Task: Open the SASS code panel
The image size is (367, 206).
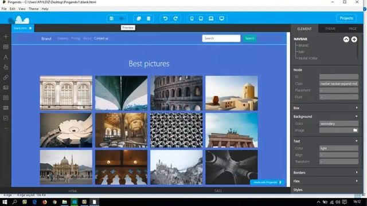Action: tap(218, 191)
